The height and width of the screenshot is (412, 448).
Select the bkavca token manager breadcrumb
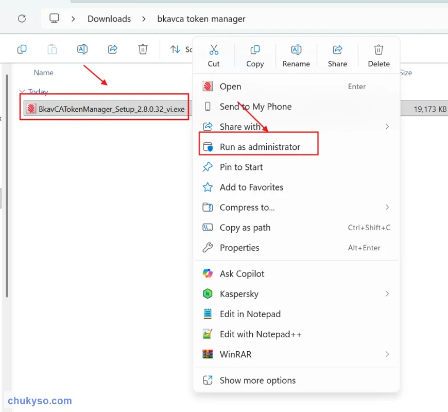(x=201, y=19)
